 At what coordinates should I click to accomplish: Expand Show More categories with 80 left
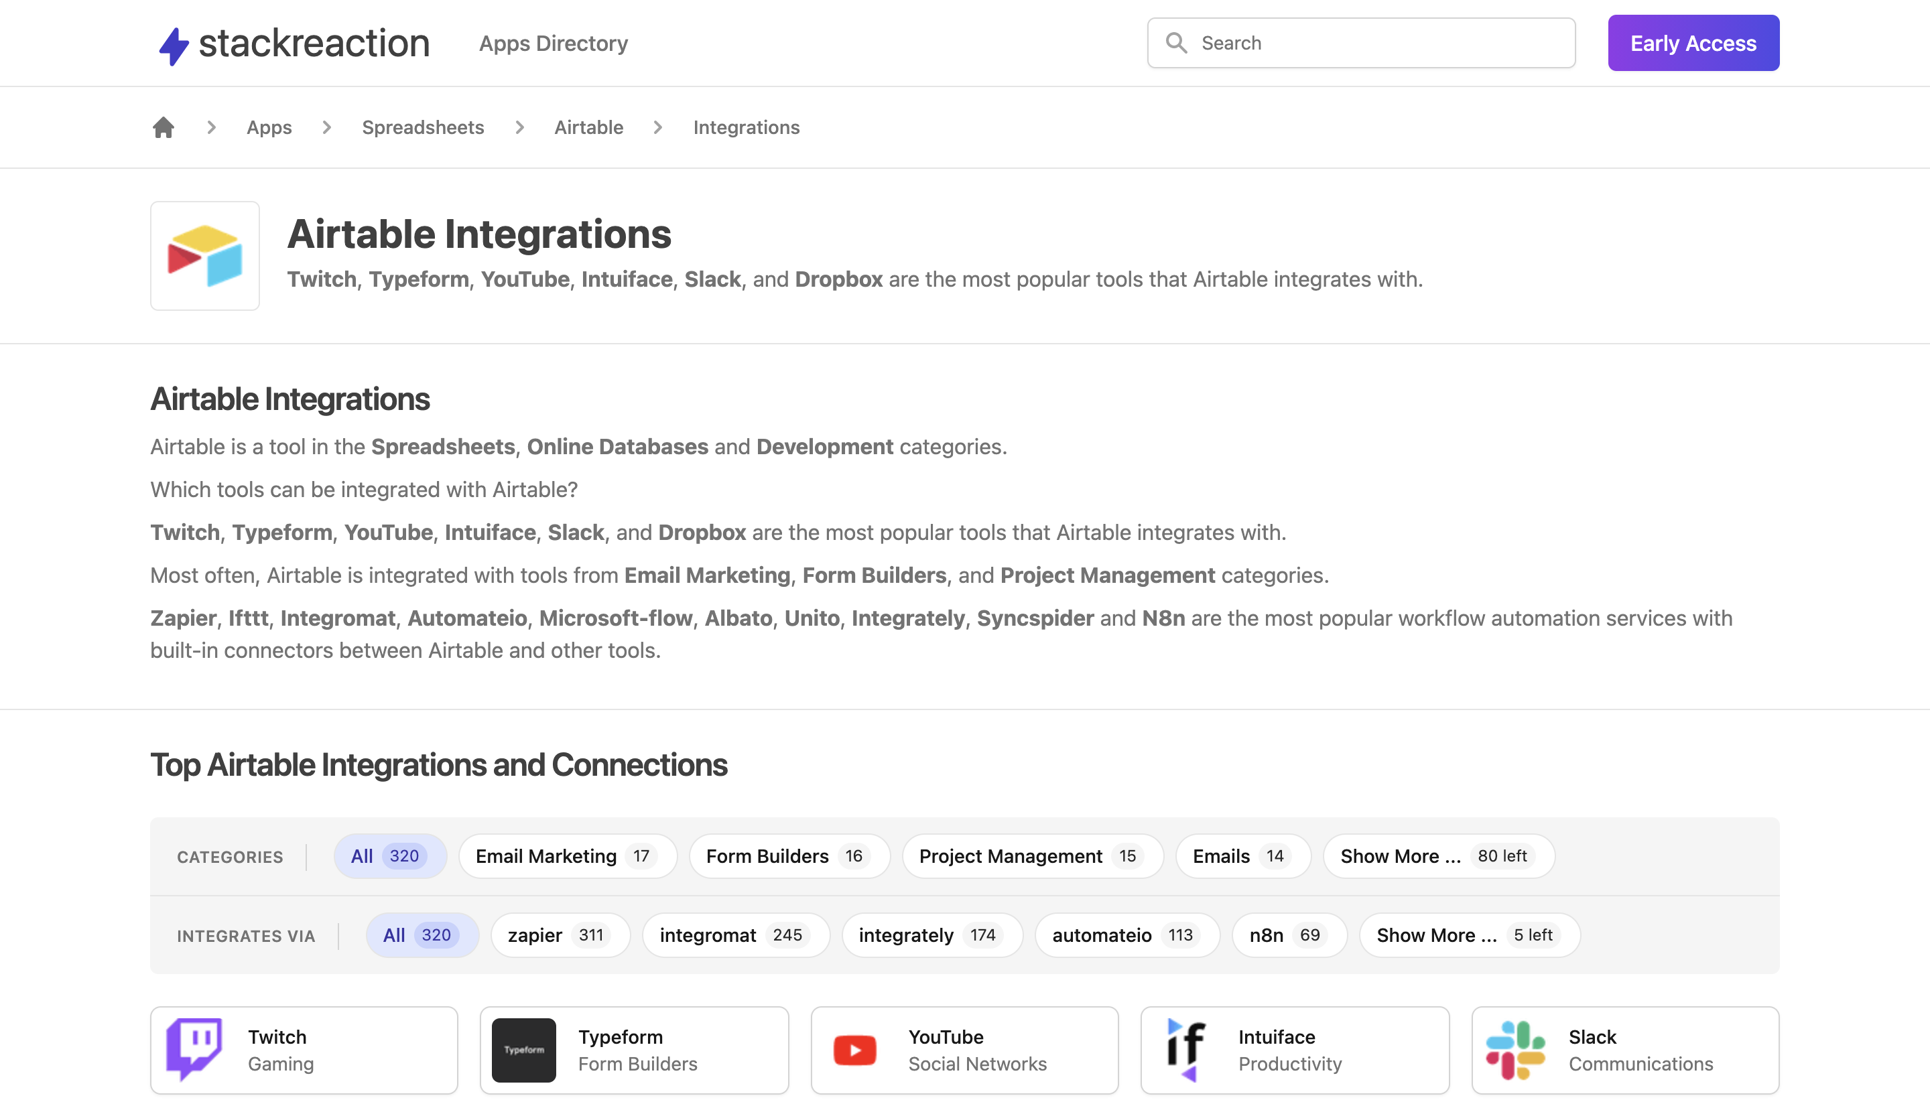1438,856
